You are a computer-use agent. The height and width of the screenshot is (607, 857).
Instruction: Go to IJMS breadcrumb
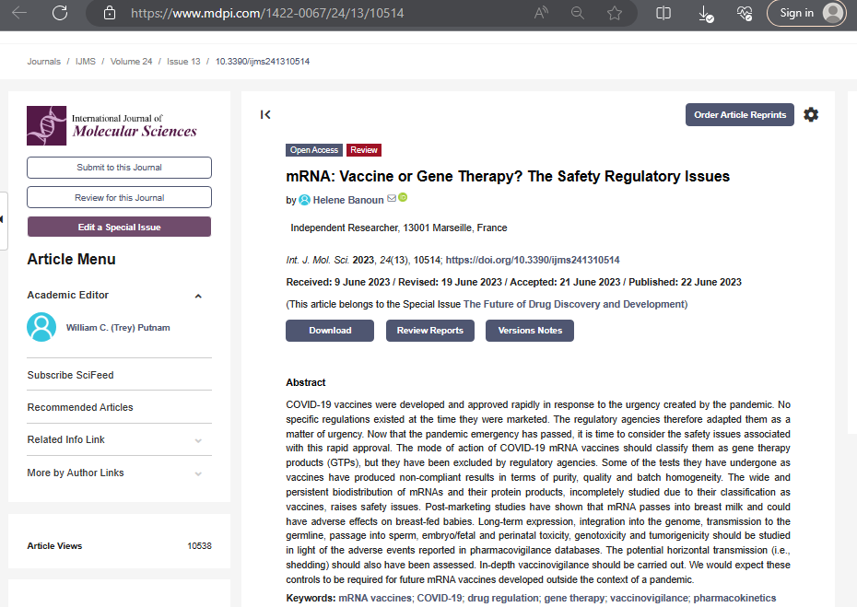86,61
